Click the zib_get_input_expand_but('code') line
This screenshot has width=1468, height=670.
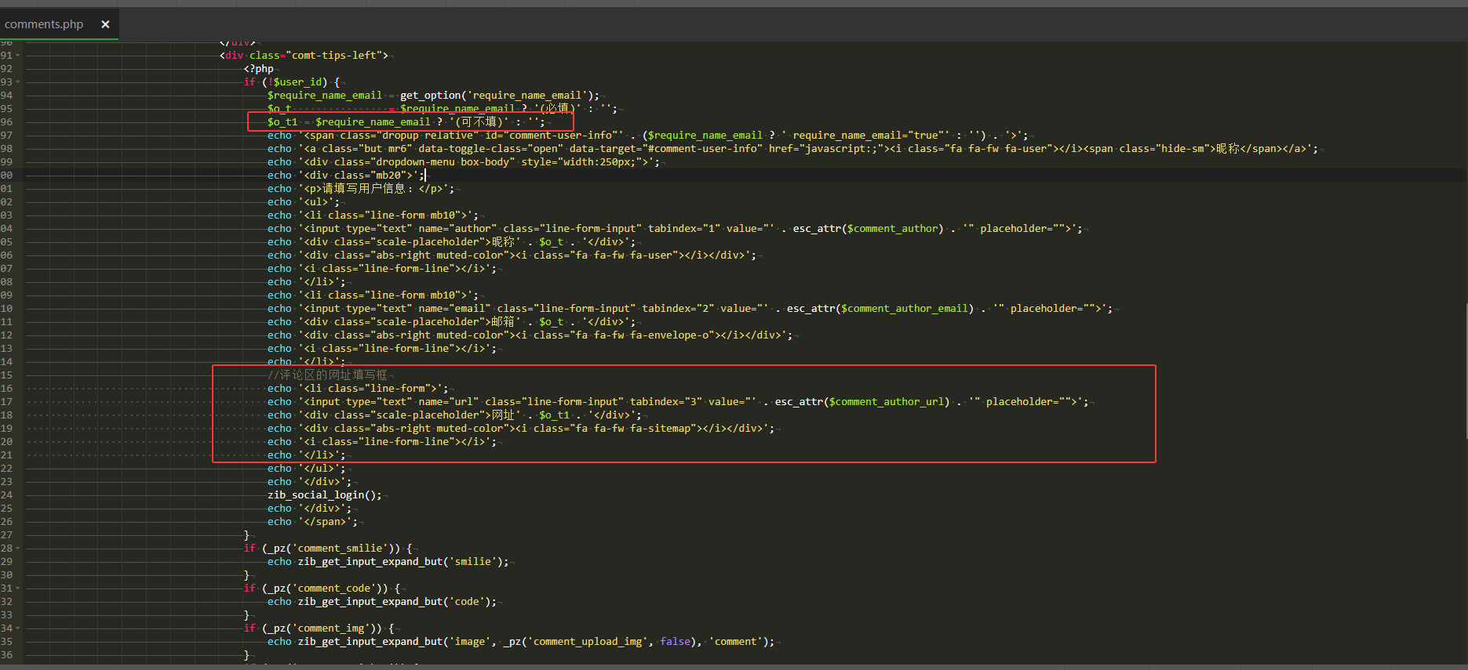[382, 602]
